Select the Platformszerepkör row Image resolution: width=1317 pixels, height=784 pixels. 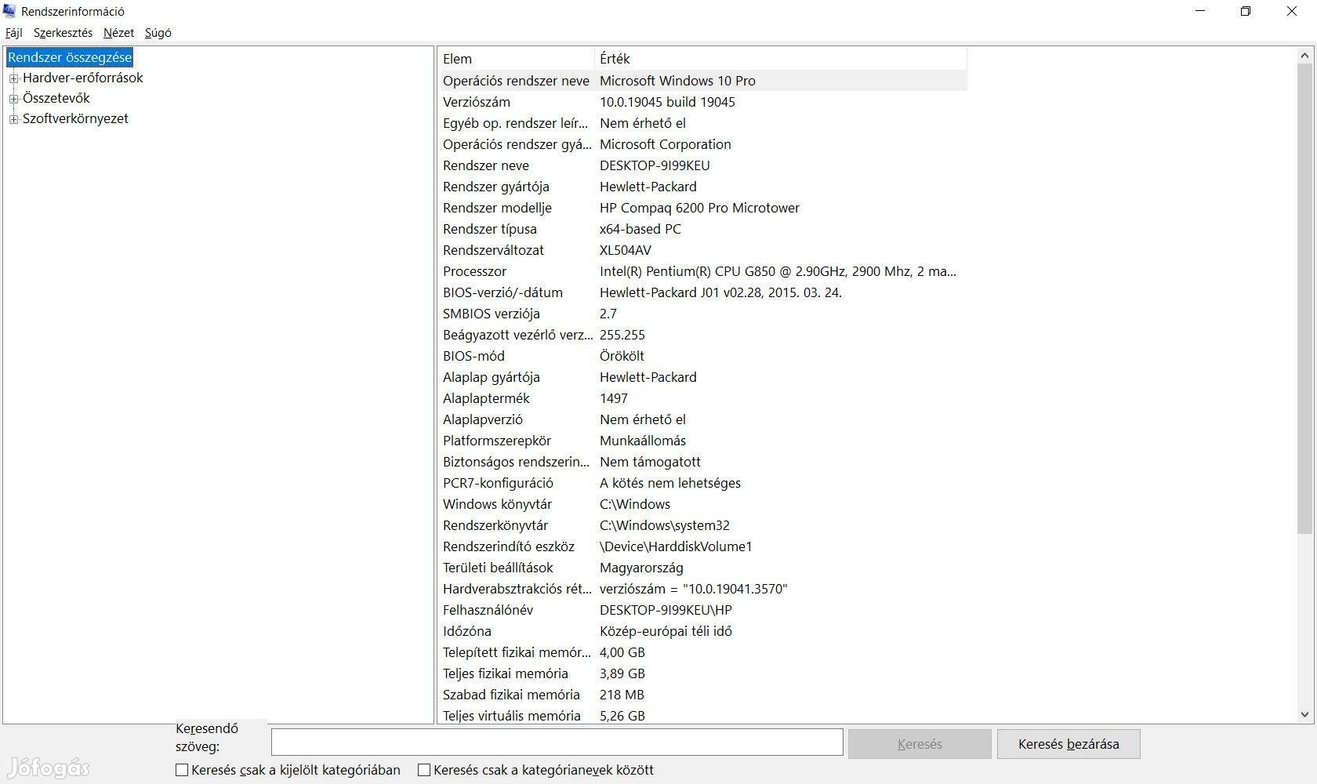[x=703, y=441]
